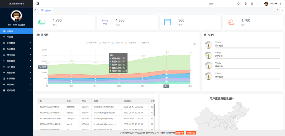Click the refresh icon in top bar
Image resolution: width=285 pixels, height=136 pixels.
239,4
